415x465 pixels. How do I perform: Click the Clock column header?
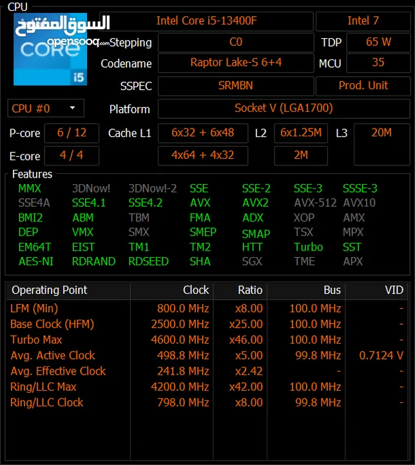tap(171, 291)
